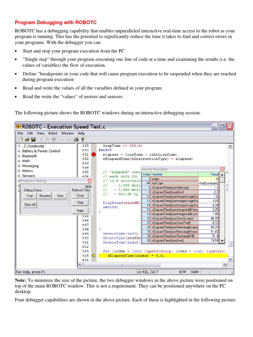Click the Resume debug button
Screen dimensions: 253x337
(x=45, y=196)
